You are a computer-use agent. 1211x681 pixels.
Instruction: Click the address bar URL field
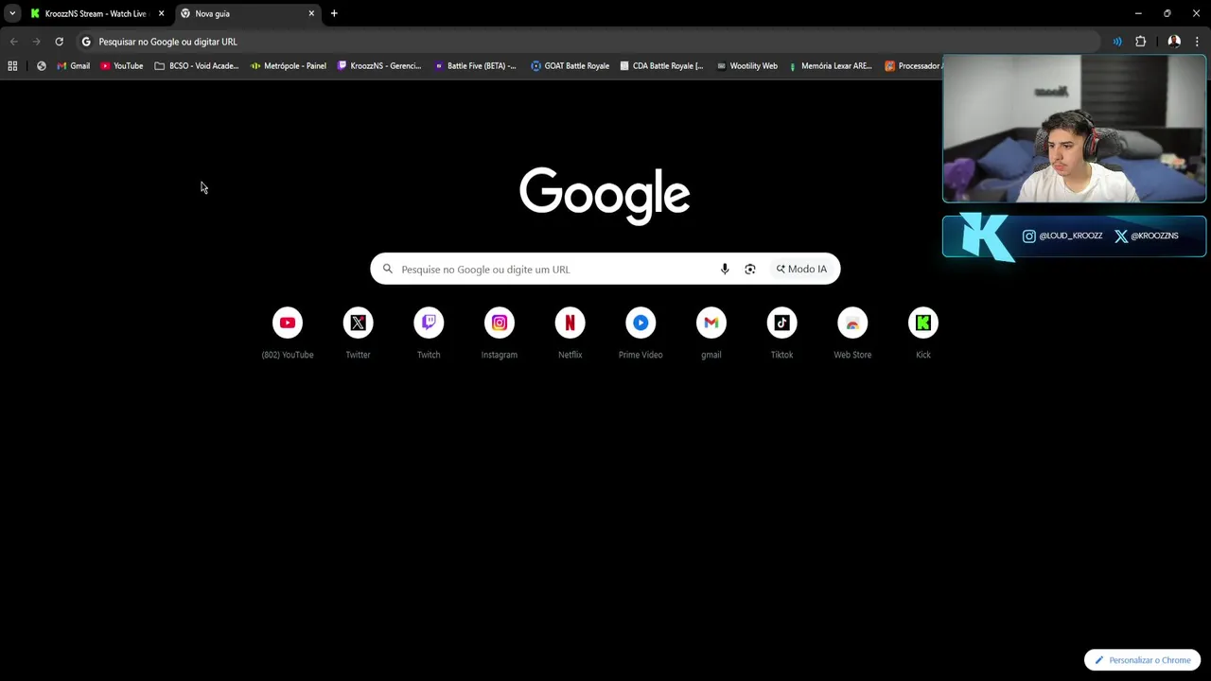pos(587,42)
